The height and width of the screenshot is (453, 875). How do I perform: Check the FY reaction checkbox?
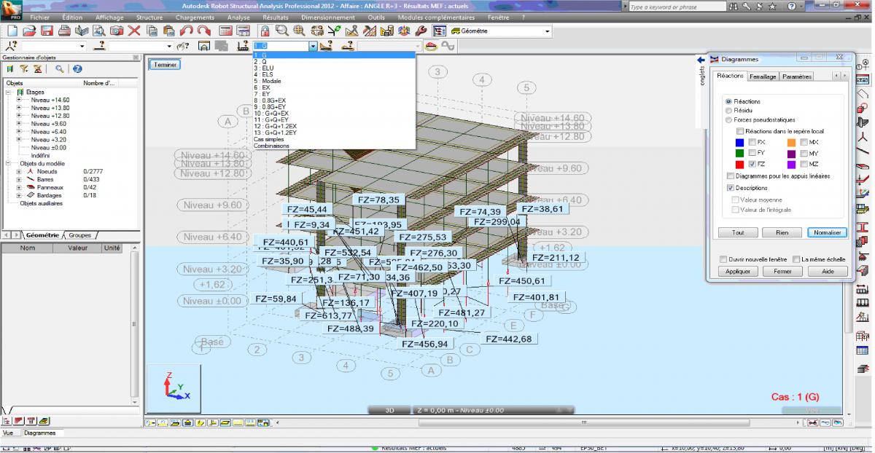751,154
